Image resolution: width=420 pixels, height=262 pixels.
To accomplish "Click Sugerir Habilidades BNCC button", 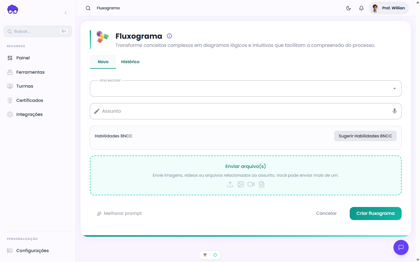I will pyautogui.click(x=365, y=136).
